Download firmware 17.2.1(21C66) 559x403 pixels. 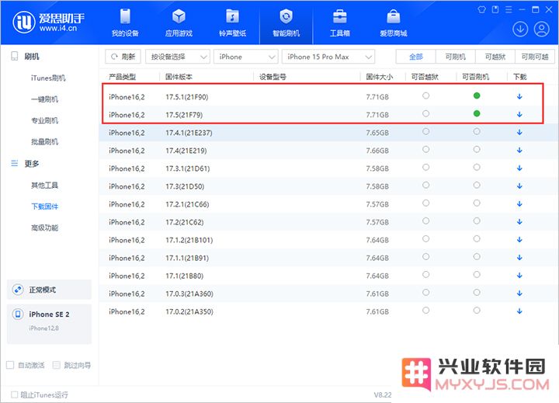(519, 204)
